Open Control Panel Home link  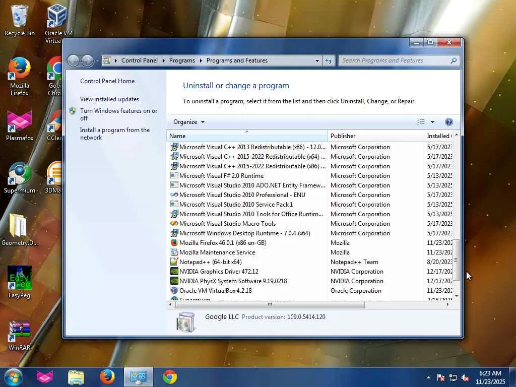click(x=107, y=81)
